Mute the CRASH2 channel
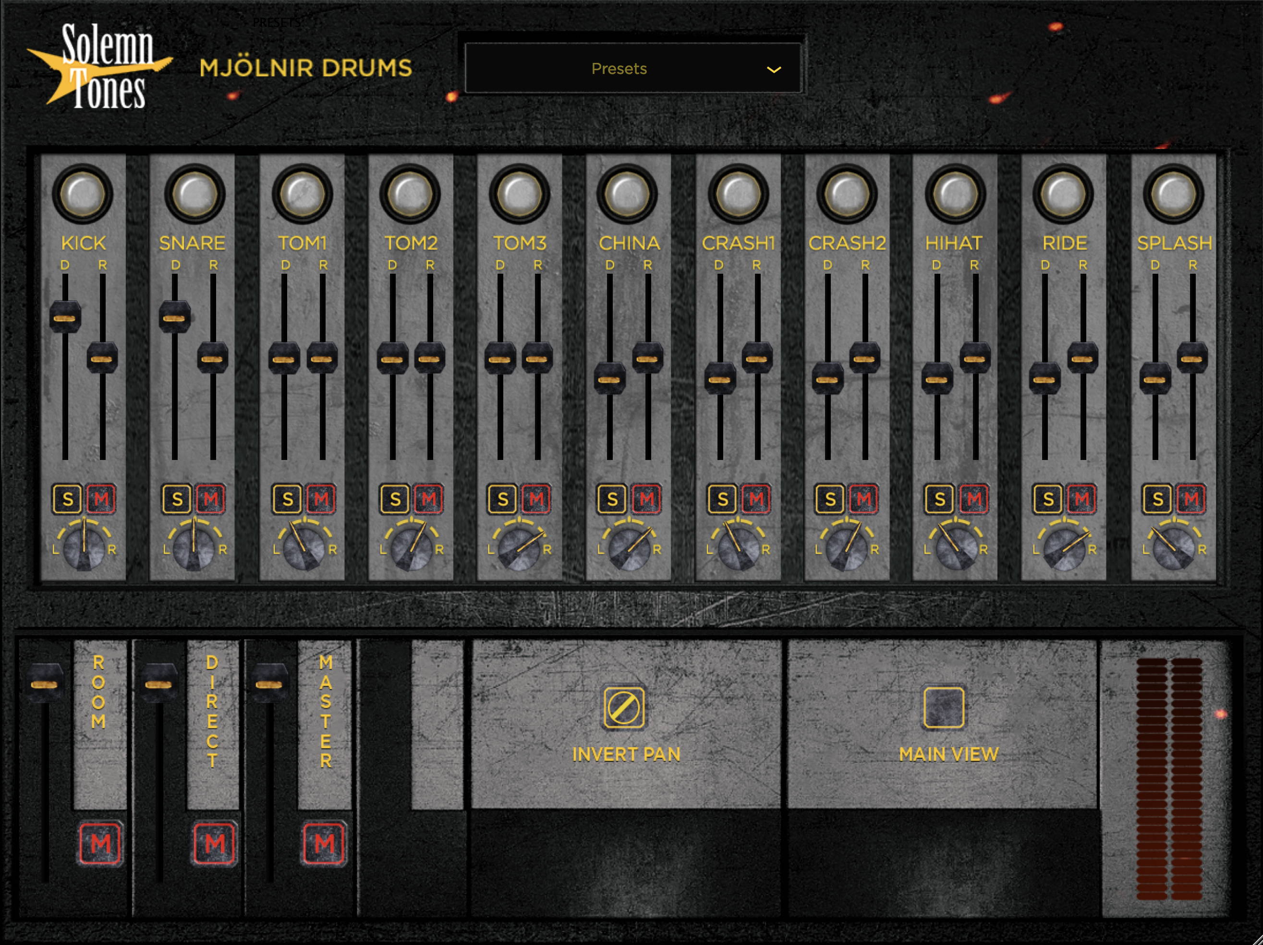 [863, 499]
